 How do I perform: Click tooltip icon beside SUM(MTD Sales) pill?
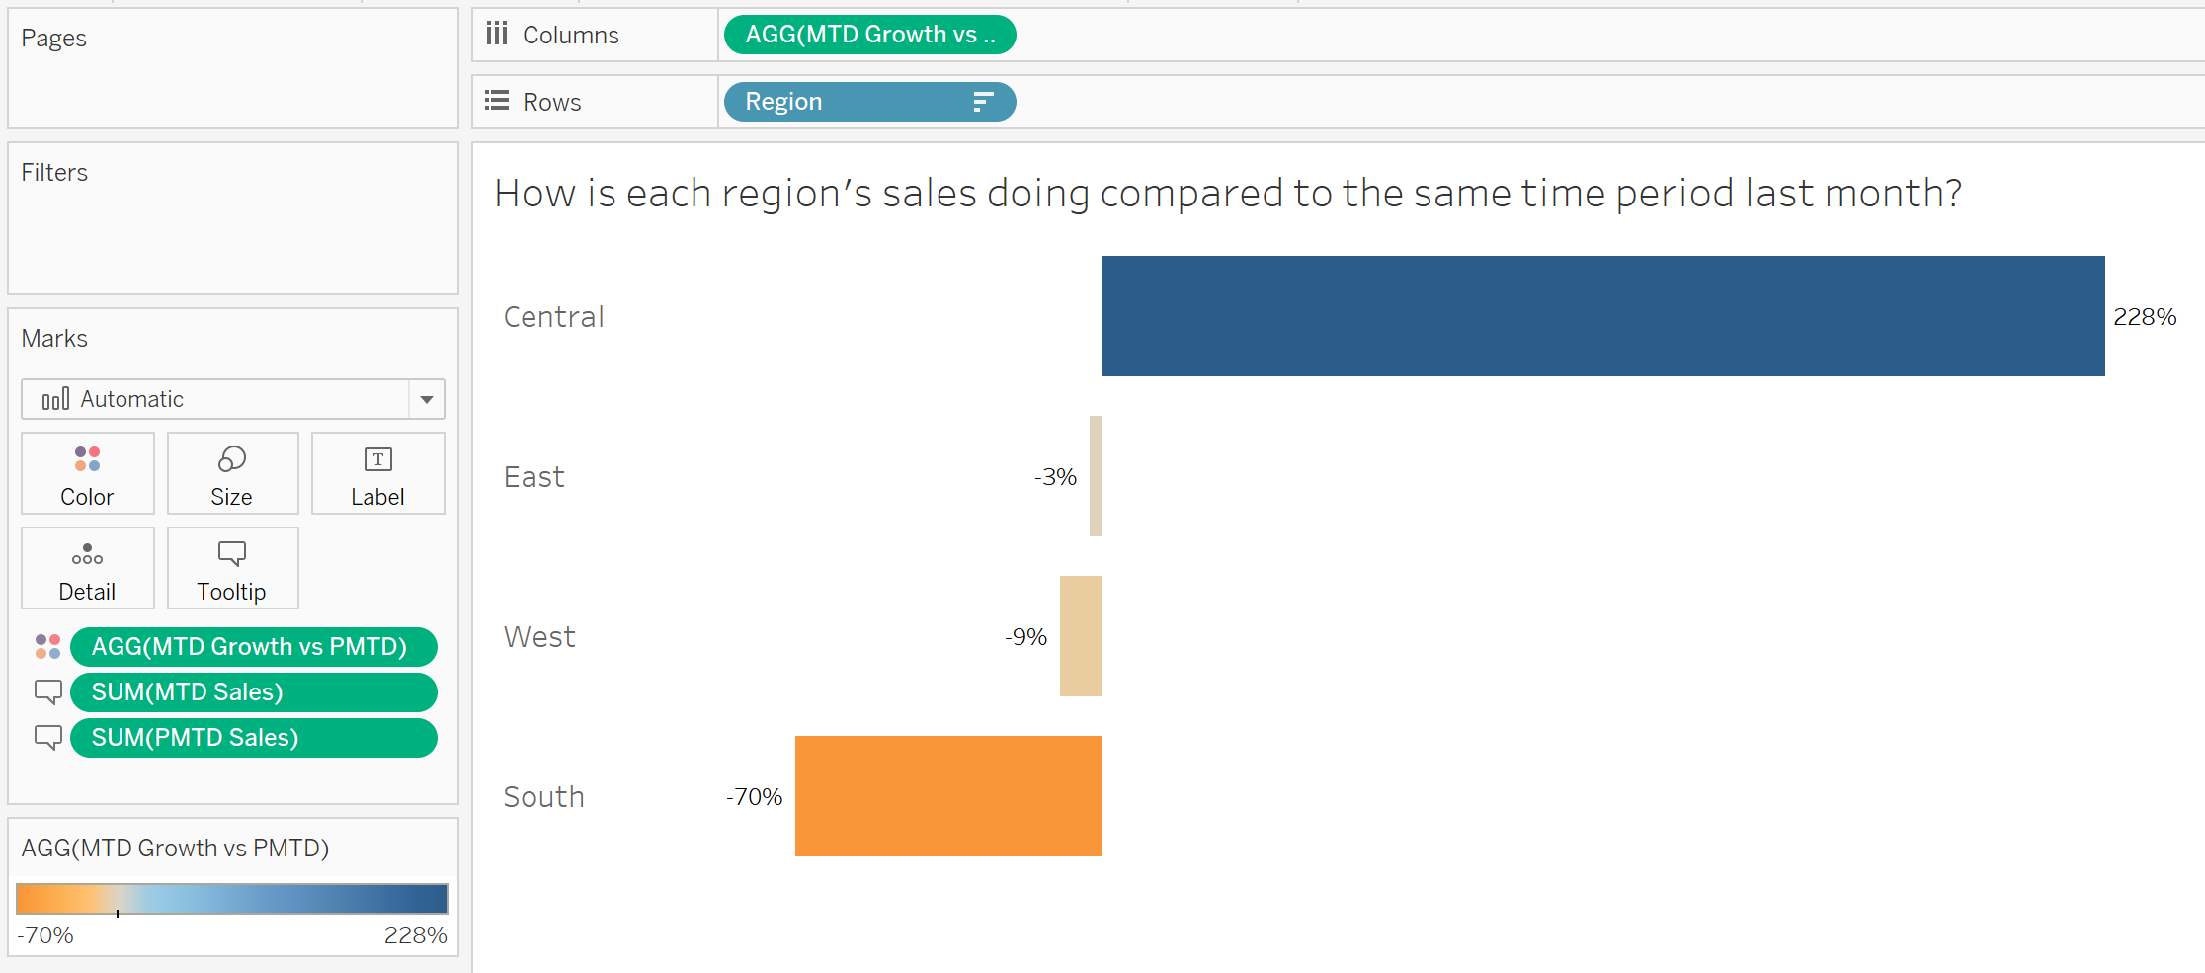[x=47, y=692]
